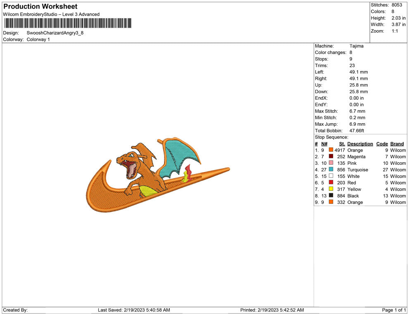Select the Black thread color swatch
The width and height of the screenshot is (409, 314).
pyautogui.click(x=331, y=196)
